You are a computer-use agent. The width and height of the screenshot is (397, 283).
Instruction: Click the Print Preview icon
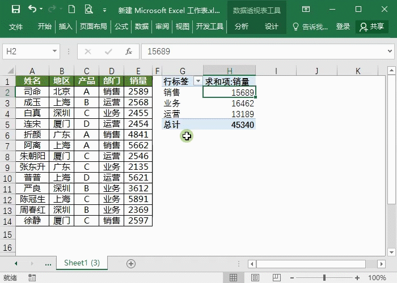pos(88,10)
